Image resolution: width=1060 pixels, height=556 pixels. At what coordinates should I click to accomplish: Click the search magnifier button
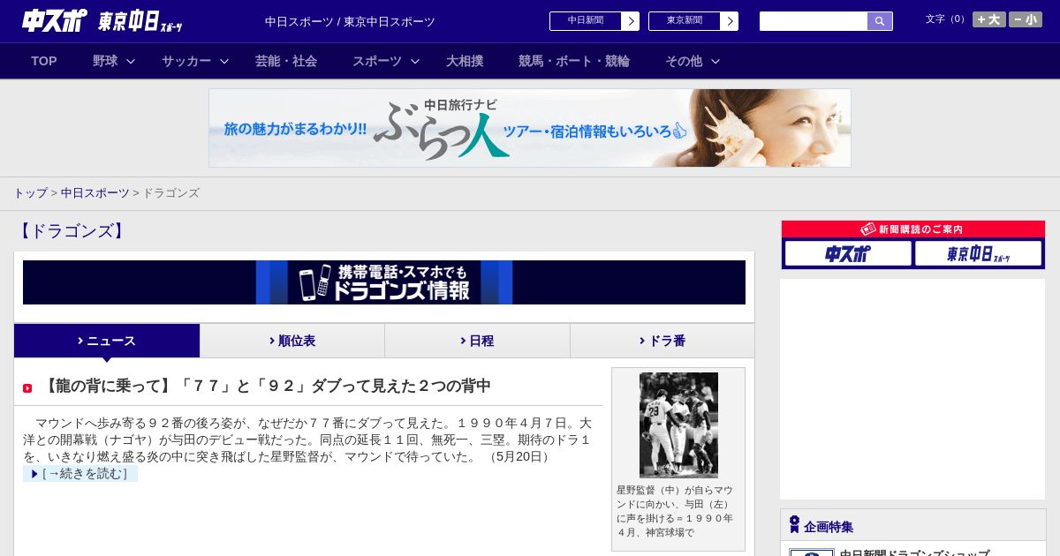(x=880, y=21)
